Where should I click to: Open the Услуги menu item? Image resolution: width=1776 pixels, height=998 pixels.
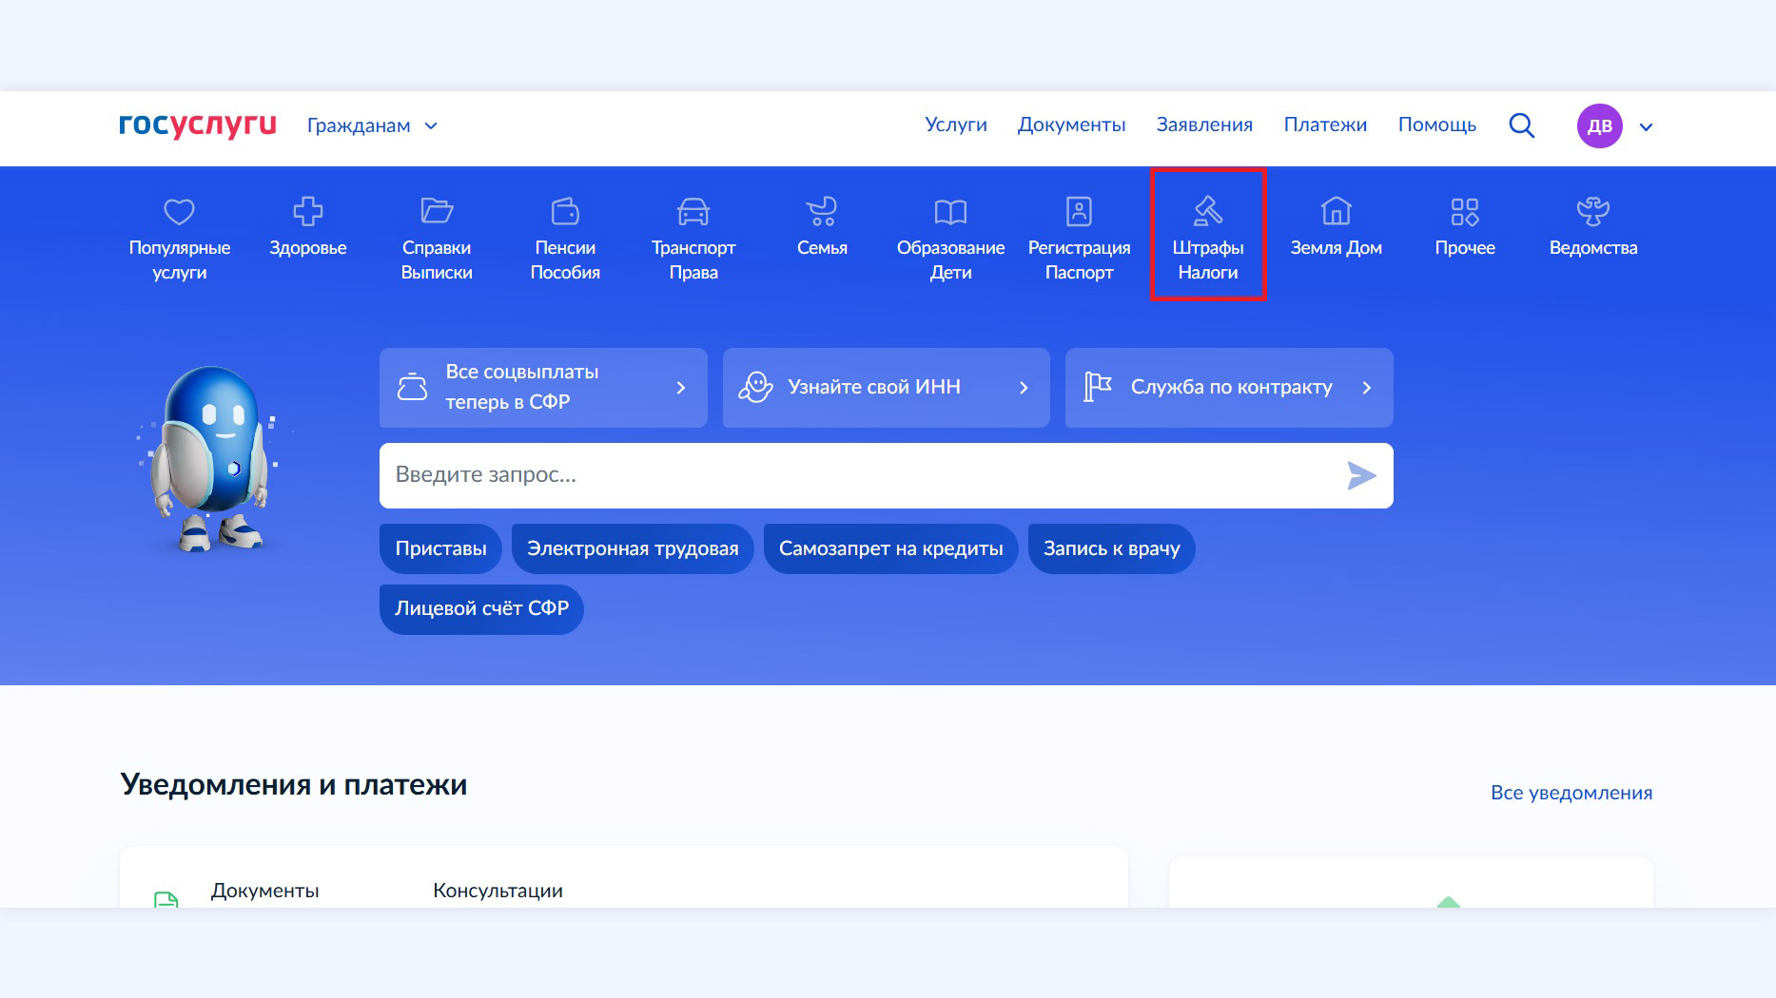pos(955,125)
